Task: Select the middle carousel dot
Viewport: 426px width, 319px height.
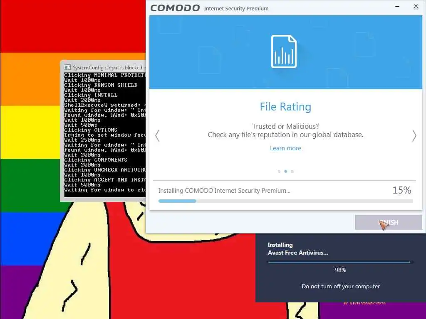Action: click(x=285, y=172)
